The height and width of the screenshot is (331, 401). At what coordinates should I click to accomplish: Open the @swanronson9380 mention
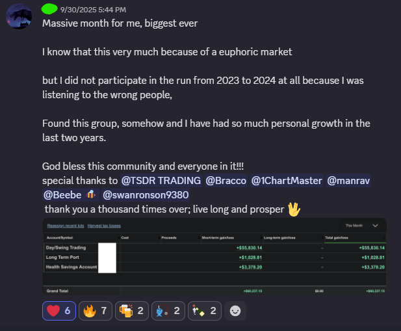pyautogui.click(x=146, y=195)
